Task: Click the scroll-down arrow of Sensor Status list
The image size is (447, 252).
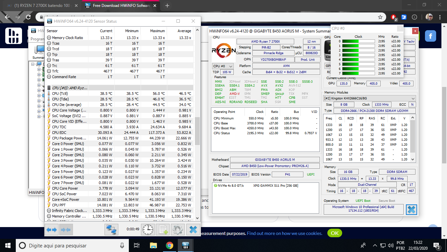Action: pos(197,218)
